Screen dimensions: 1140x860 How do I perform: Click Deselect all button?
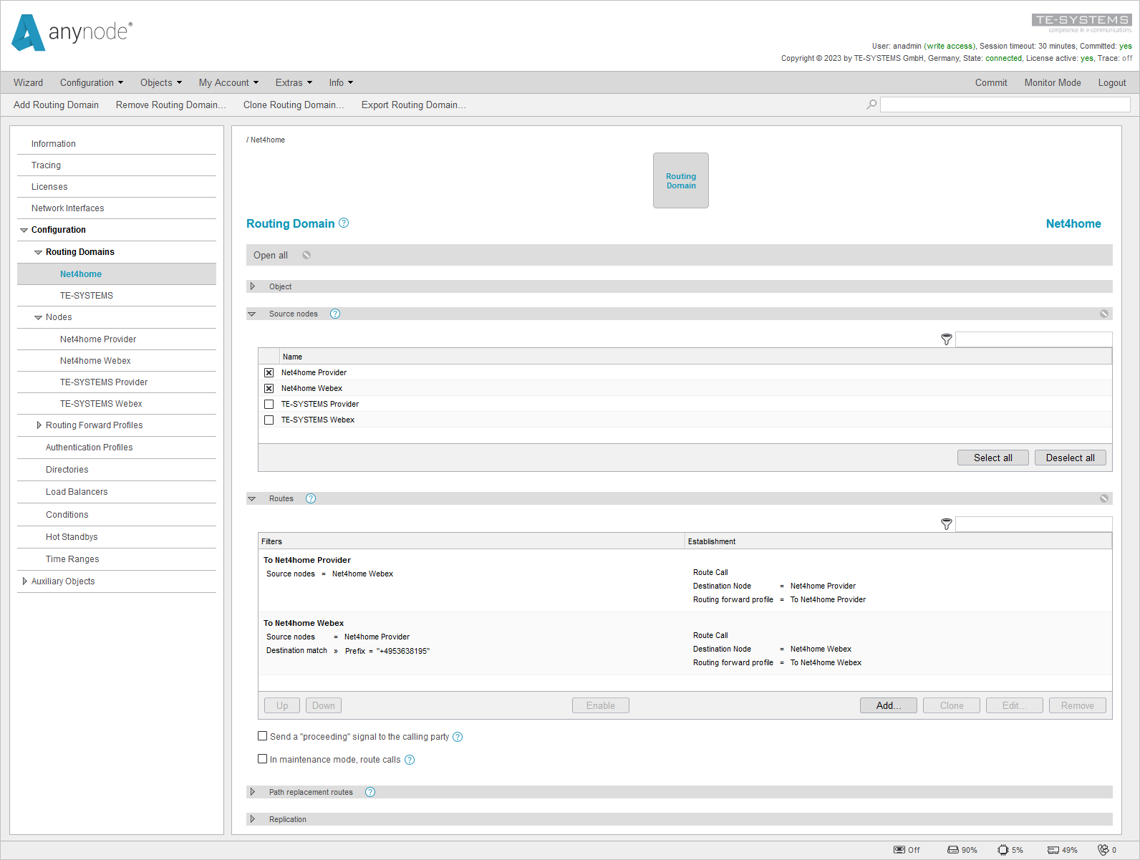click(1071, 458)
